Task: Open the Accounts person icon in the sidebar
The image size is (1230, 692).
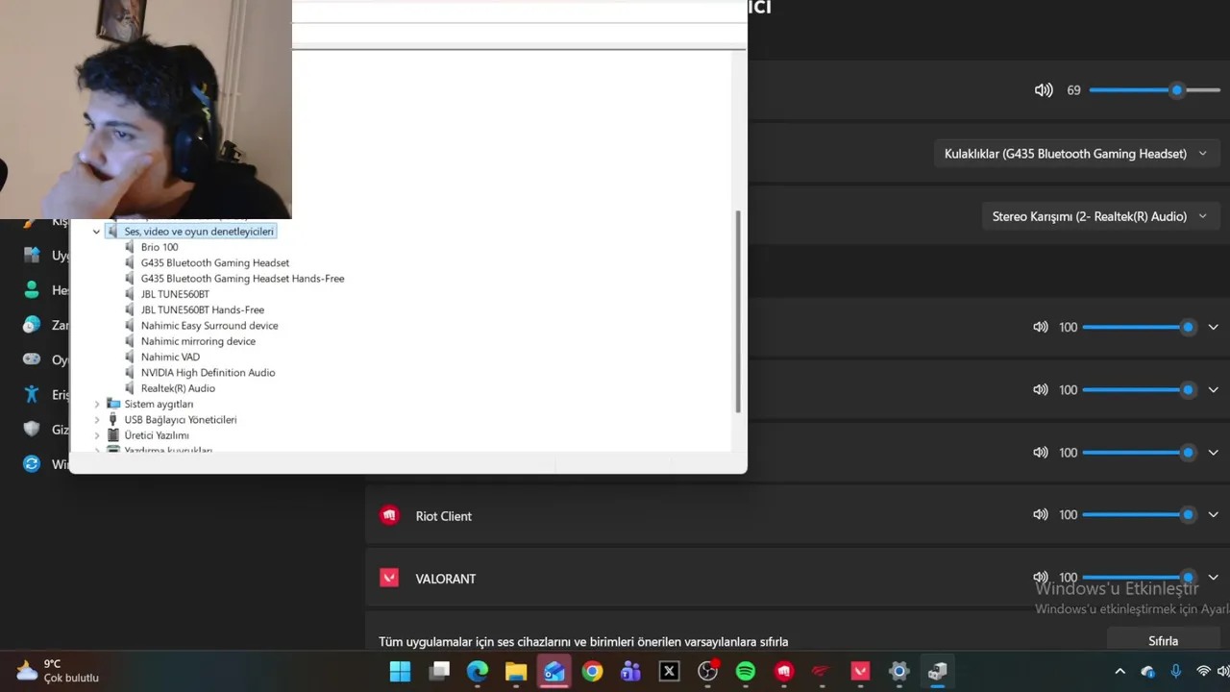Action: tap(33, 289)
